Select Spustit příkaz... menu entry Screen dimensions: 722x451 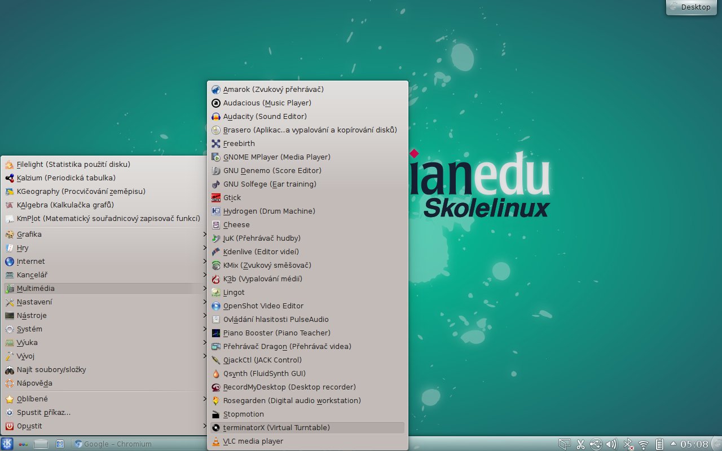click(x=43, y=412)
